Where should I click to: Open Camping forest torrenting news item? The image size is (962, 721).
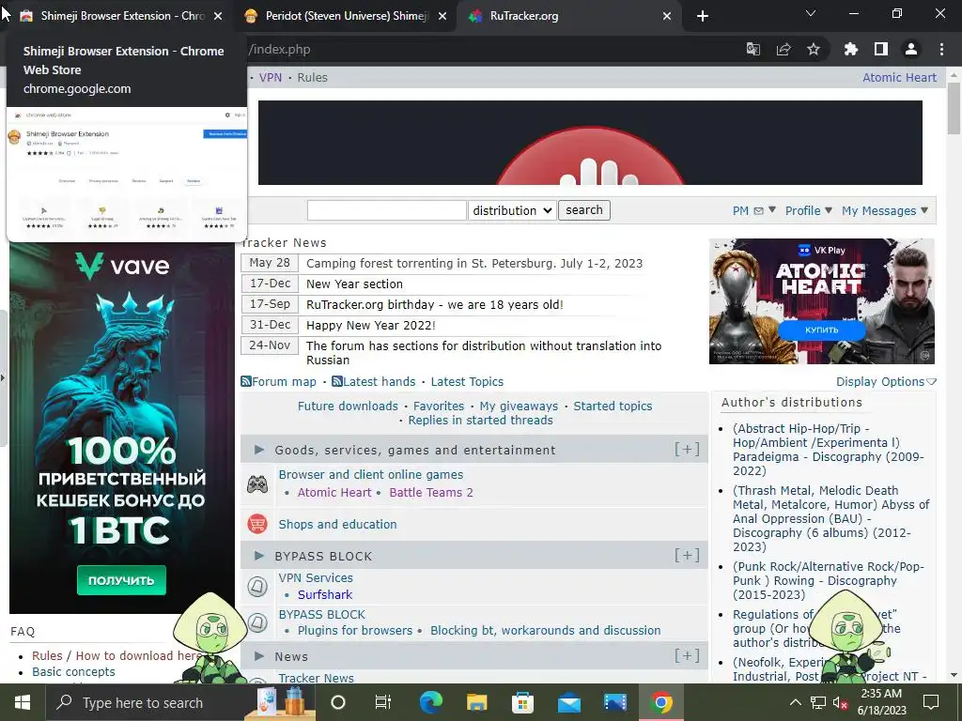pyautogui.click(x=474, y=264)
